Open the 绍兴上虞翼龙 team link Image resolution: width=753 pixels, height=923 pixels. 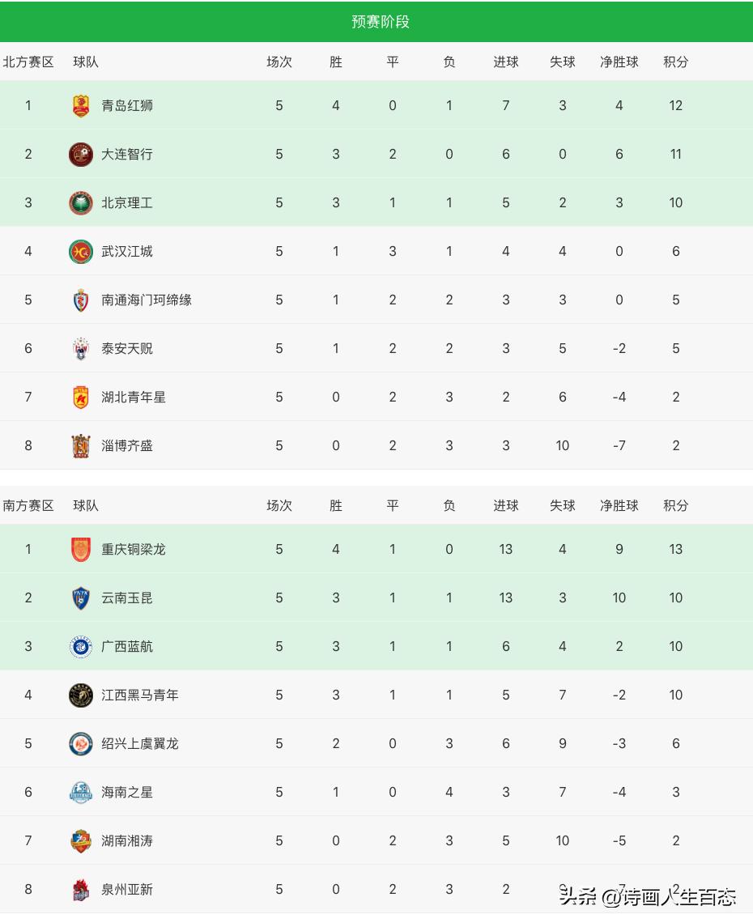pyautogui.click(x=140, y=744)
